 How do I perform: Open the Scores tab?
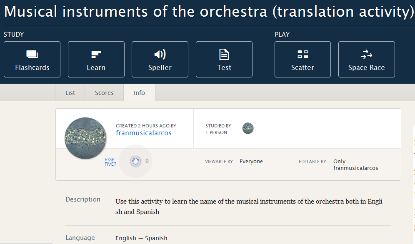[x=104, y=93]
